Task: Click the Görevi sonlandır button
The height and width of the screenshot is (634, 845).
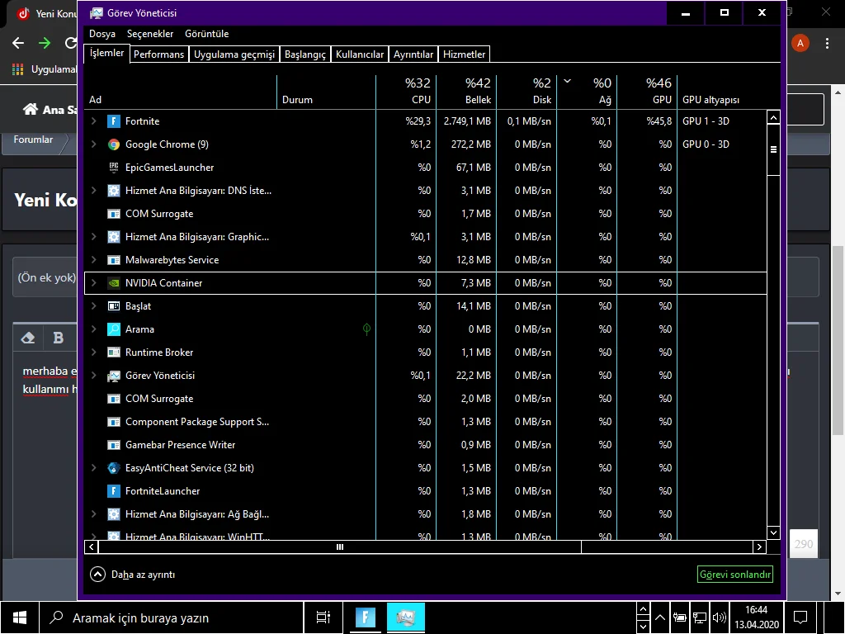Action: pyautogui.click(x=734, y=575)
